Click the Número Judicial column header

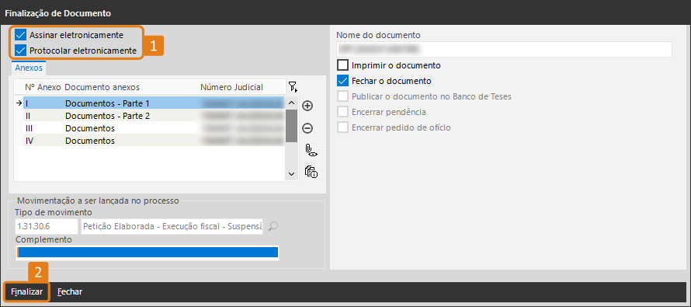(x=232, y=87)
